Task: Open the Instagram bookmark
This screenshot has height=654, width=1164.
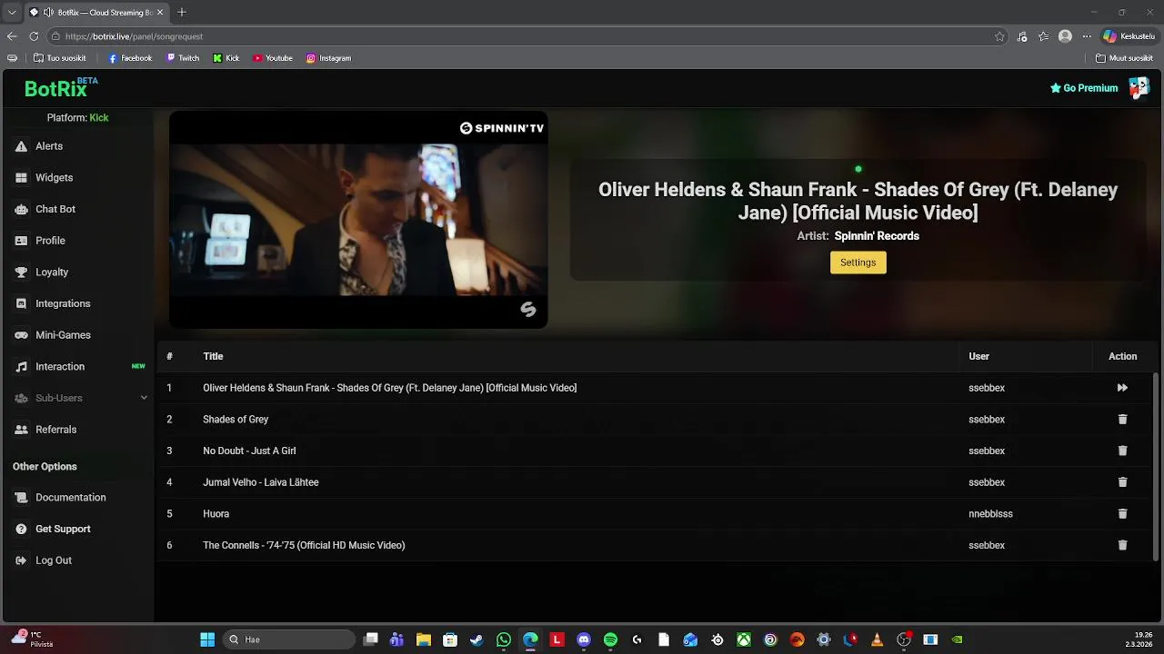Action: [x=328, y=58]
